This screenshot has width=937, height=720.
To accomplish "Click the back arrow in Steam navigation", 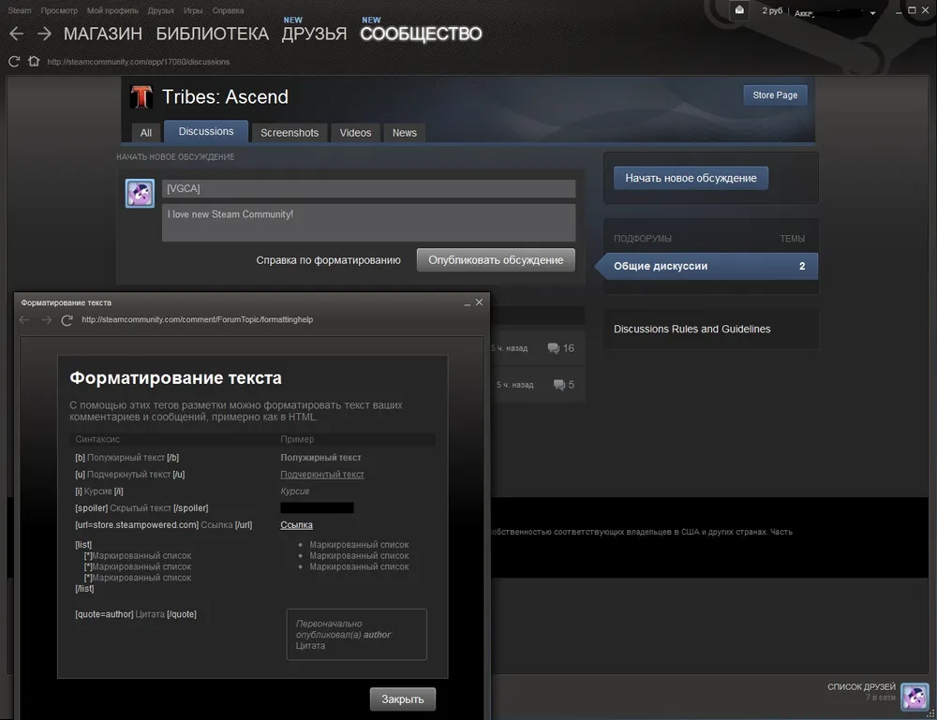I will [16, 34].
